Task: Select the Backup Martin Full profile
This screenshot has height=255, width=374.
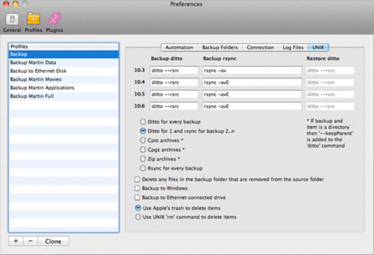Action: [64, 96]
